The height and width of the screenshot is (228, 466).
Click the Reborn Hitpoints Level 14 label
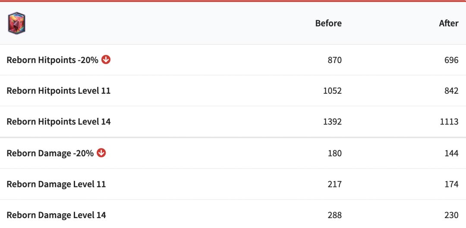click(58, 122)
